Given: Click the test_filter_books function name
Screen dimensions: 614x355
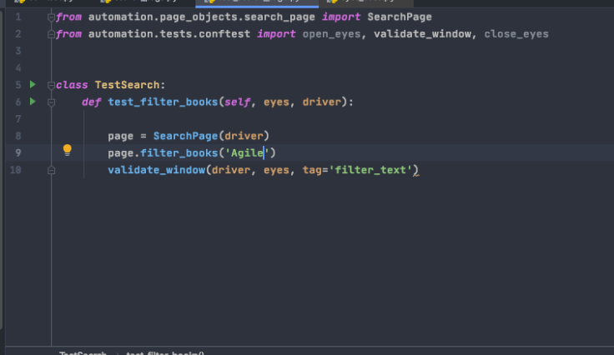Looking at the screenshot, I should [x=163, y=102].
